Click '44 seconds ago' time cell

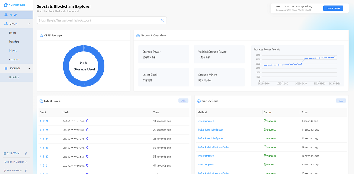pos(162,165)
